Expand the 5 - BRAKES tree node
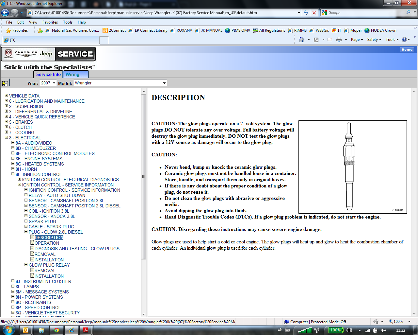Screen dimensions: 418x335 [6, 122]
